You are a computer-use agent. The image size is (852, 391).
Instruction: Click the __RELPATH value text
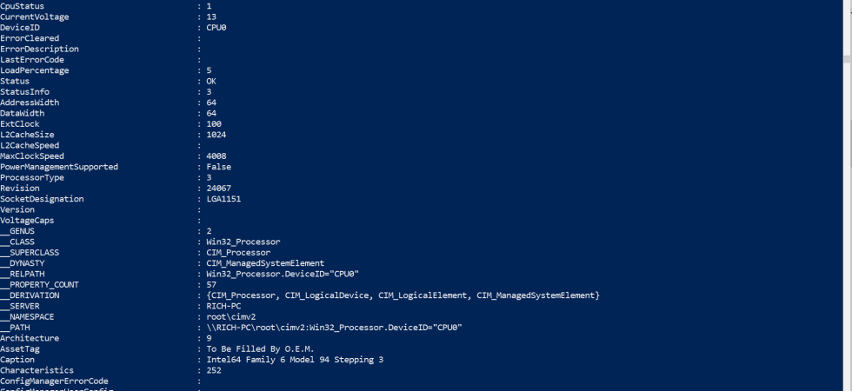coord(283,275)
